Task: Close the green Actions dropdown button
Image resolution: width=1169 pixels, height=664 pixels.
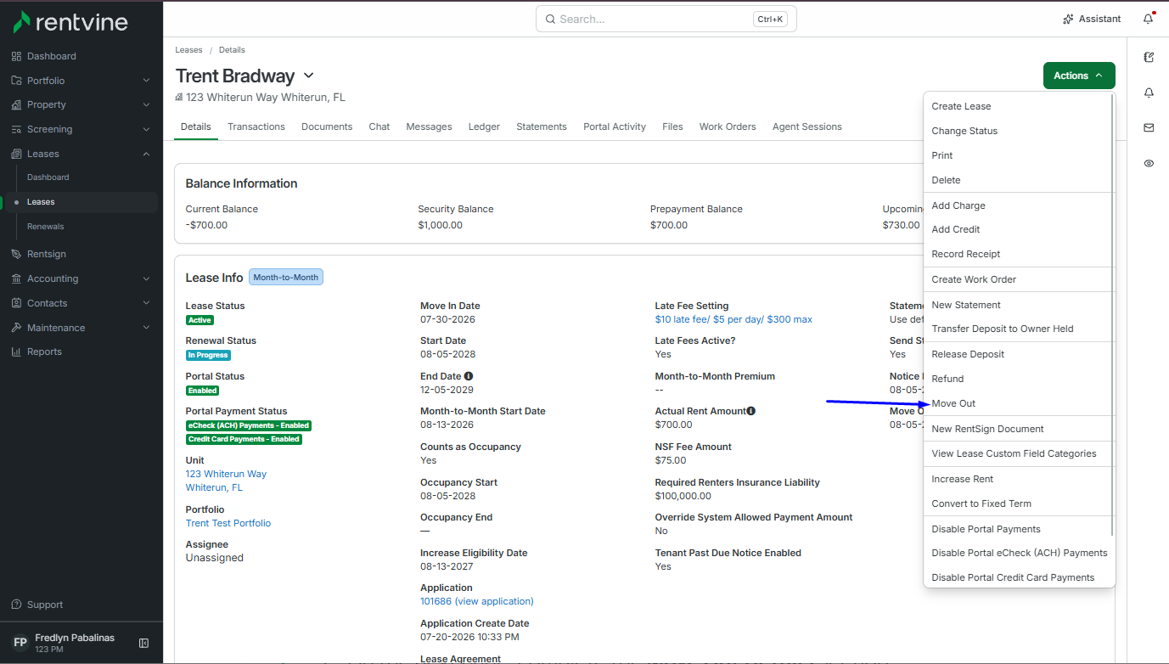Action: click(1079, 76)
